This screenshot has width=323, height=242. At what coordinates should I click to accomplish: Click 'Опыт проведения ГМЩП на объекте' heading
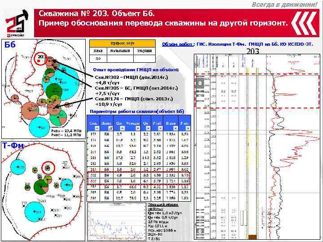[136, 70]
